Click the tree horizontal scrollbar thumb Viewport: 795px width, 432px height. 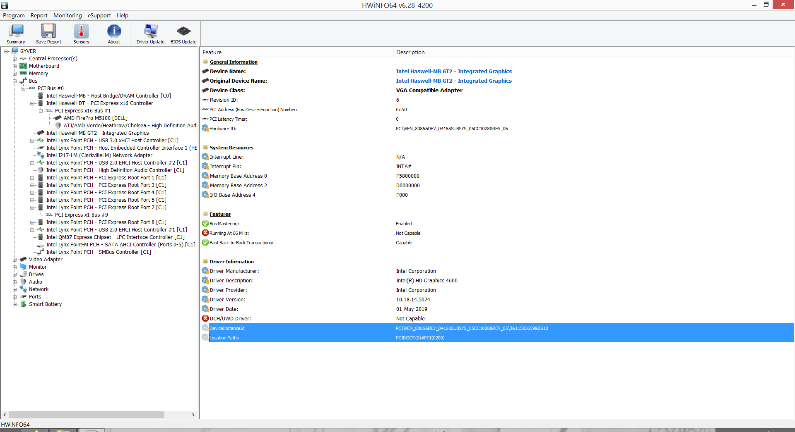tap(87, 415)
